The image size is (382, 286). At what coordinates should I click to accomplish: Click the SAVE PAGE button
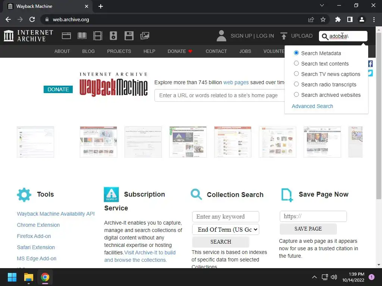tap(308, 229)
